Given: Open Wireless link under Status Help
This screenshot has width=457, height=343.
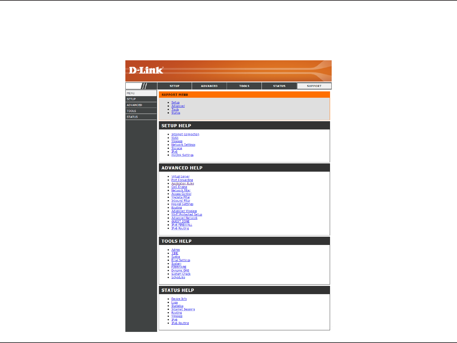Looking at the screenshot, I should [177, 317].
